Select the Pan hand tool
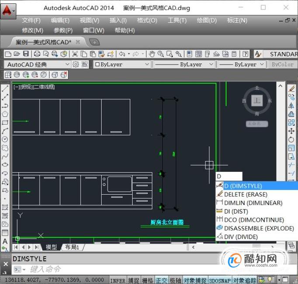This screenshot has width=298, height=284. (152, 54)
